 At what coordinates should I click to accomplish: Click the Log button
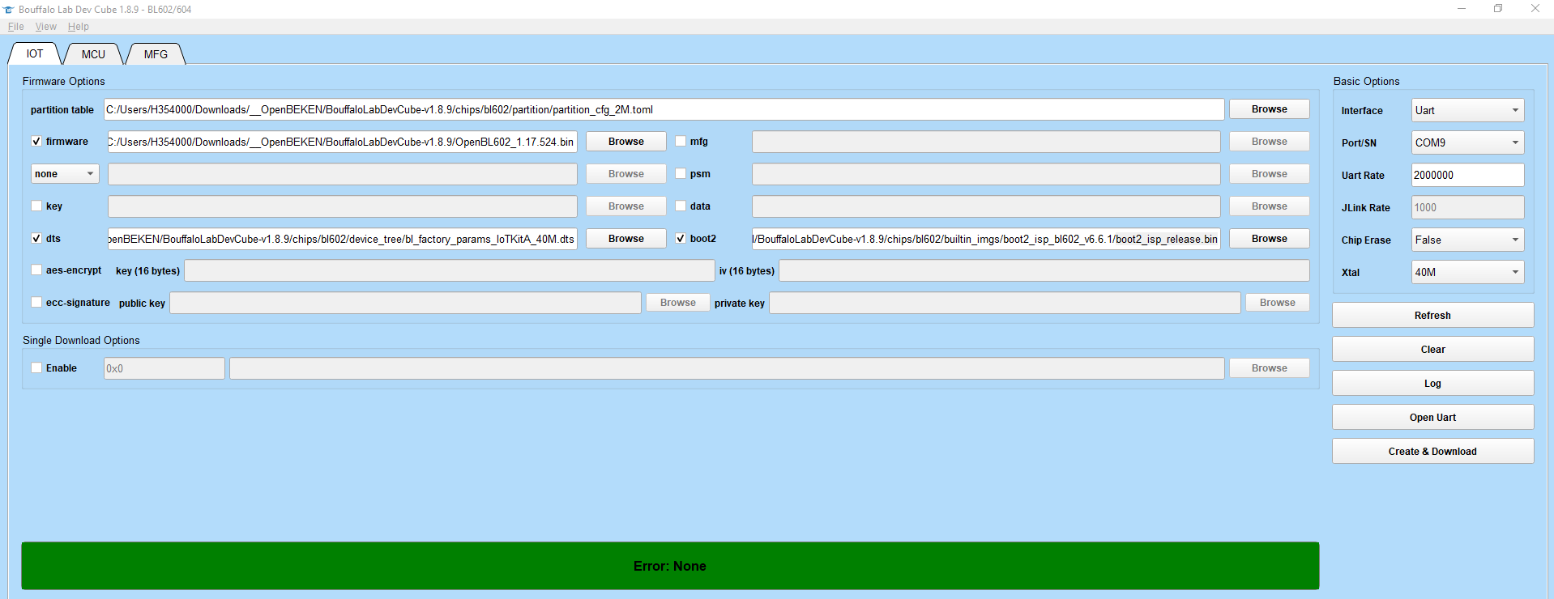point(1432,384)
